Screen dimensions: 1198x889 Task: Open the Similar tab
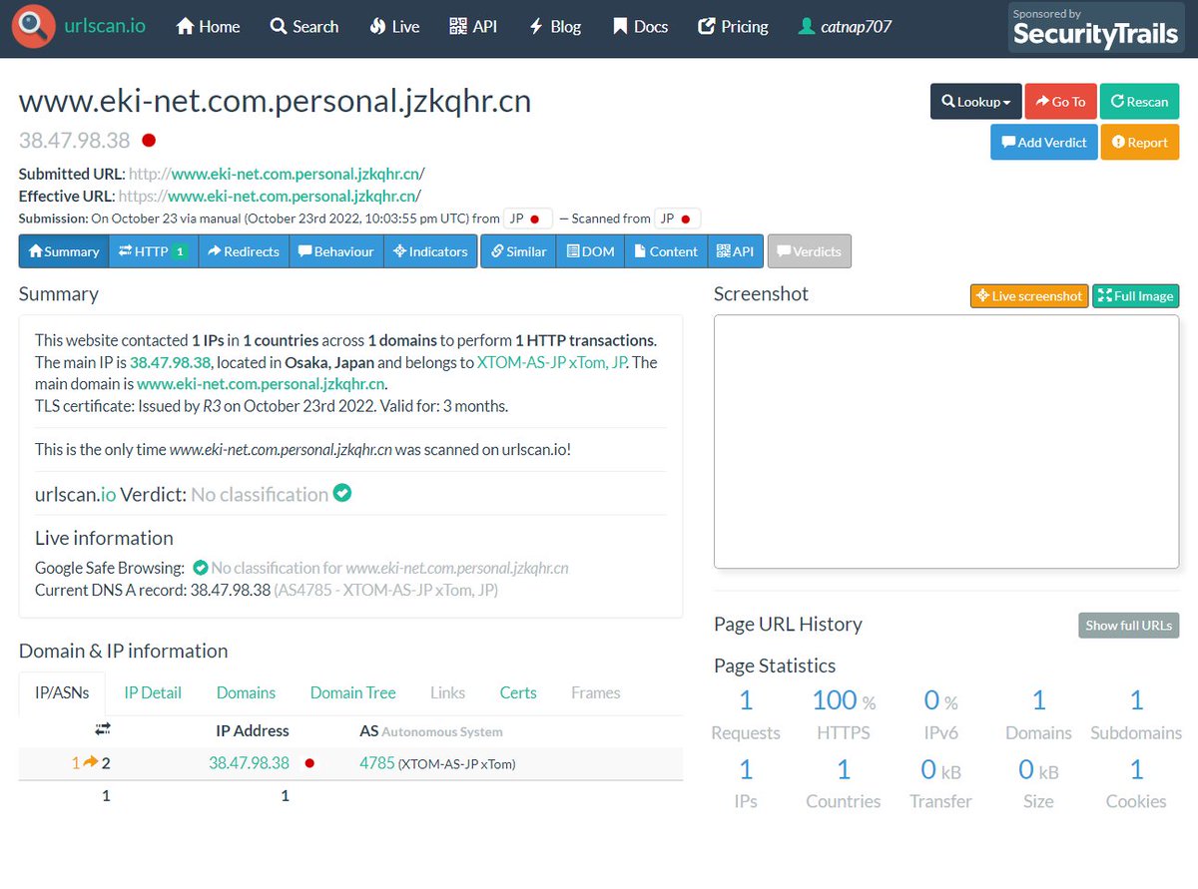click(x=518, y=251)
